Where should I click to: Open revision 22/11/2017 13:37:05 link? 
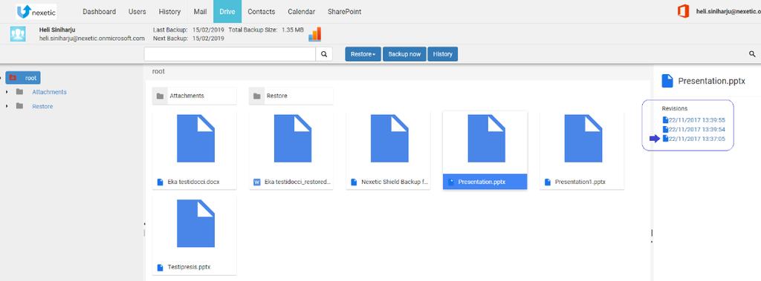[697, 139]
